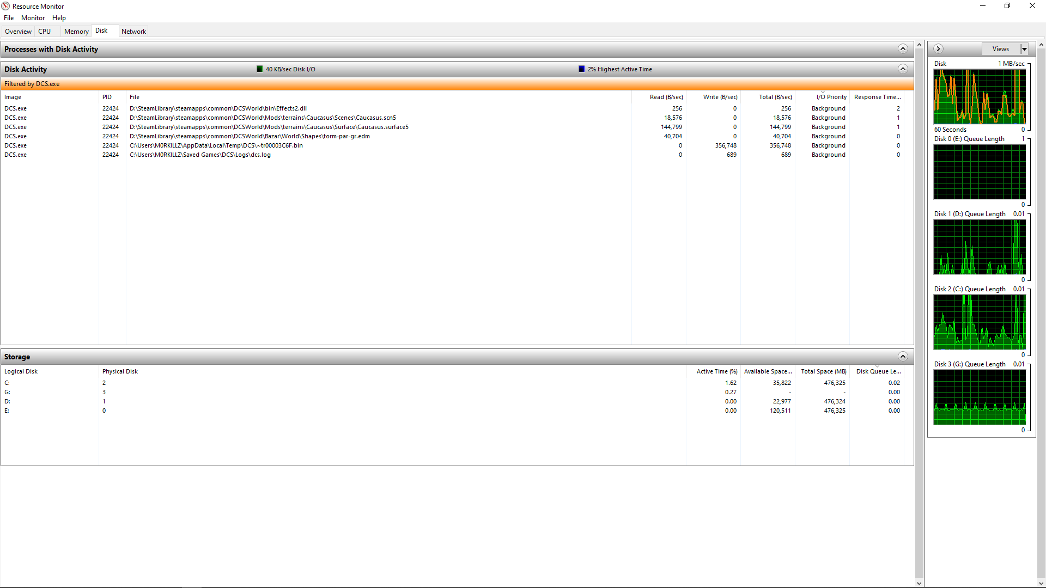Switch to the Memory tab
Viewport: 1046px width, 588px height.
coord(76,32)
